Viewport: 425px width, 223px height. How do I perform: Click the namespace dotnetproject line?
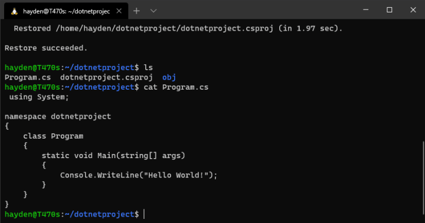[x=58, y=116]
